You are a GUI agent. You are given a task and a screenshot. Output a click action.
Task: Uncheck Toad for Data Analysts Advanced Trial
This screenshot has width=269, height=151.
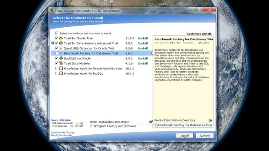pyautogui.click(x=56, y=43)
